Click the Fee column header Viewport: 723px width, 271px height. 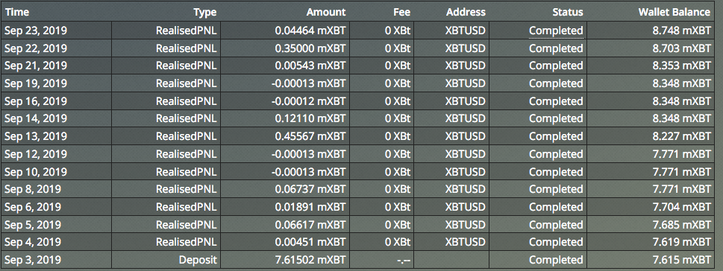[401, 13]
